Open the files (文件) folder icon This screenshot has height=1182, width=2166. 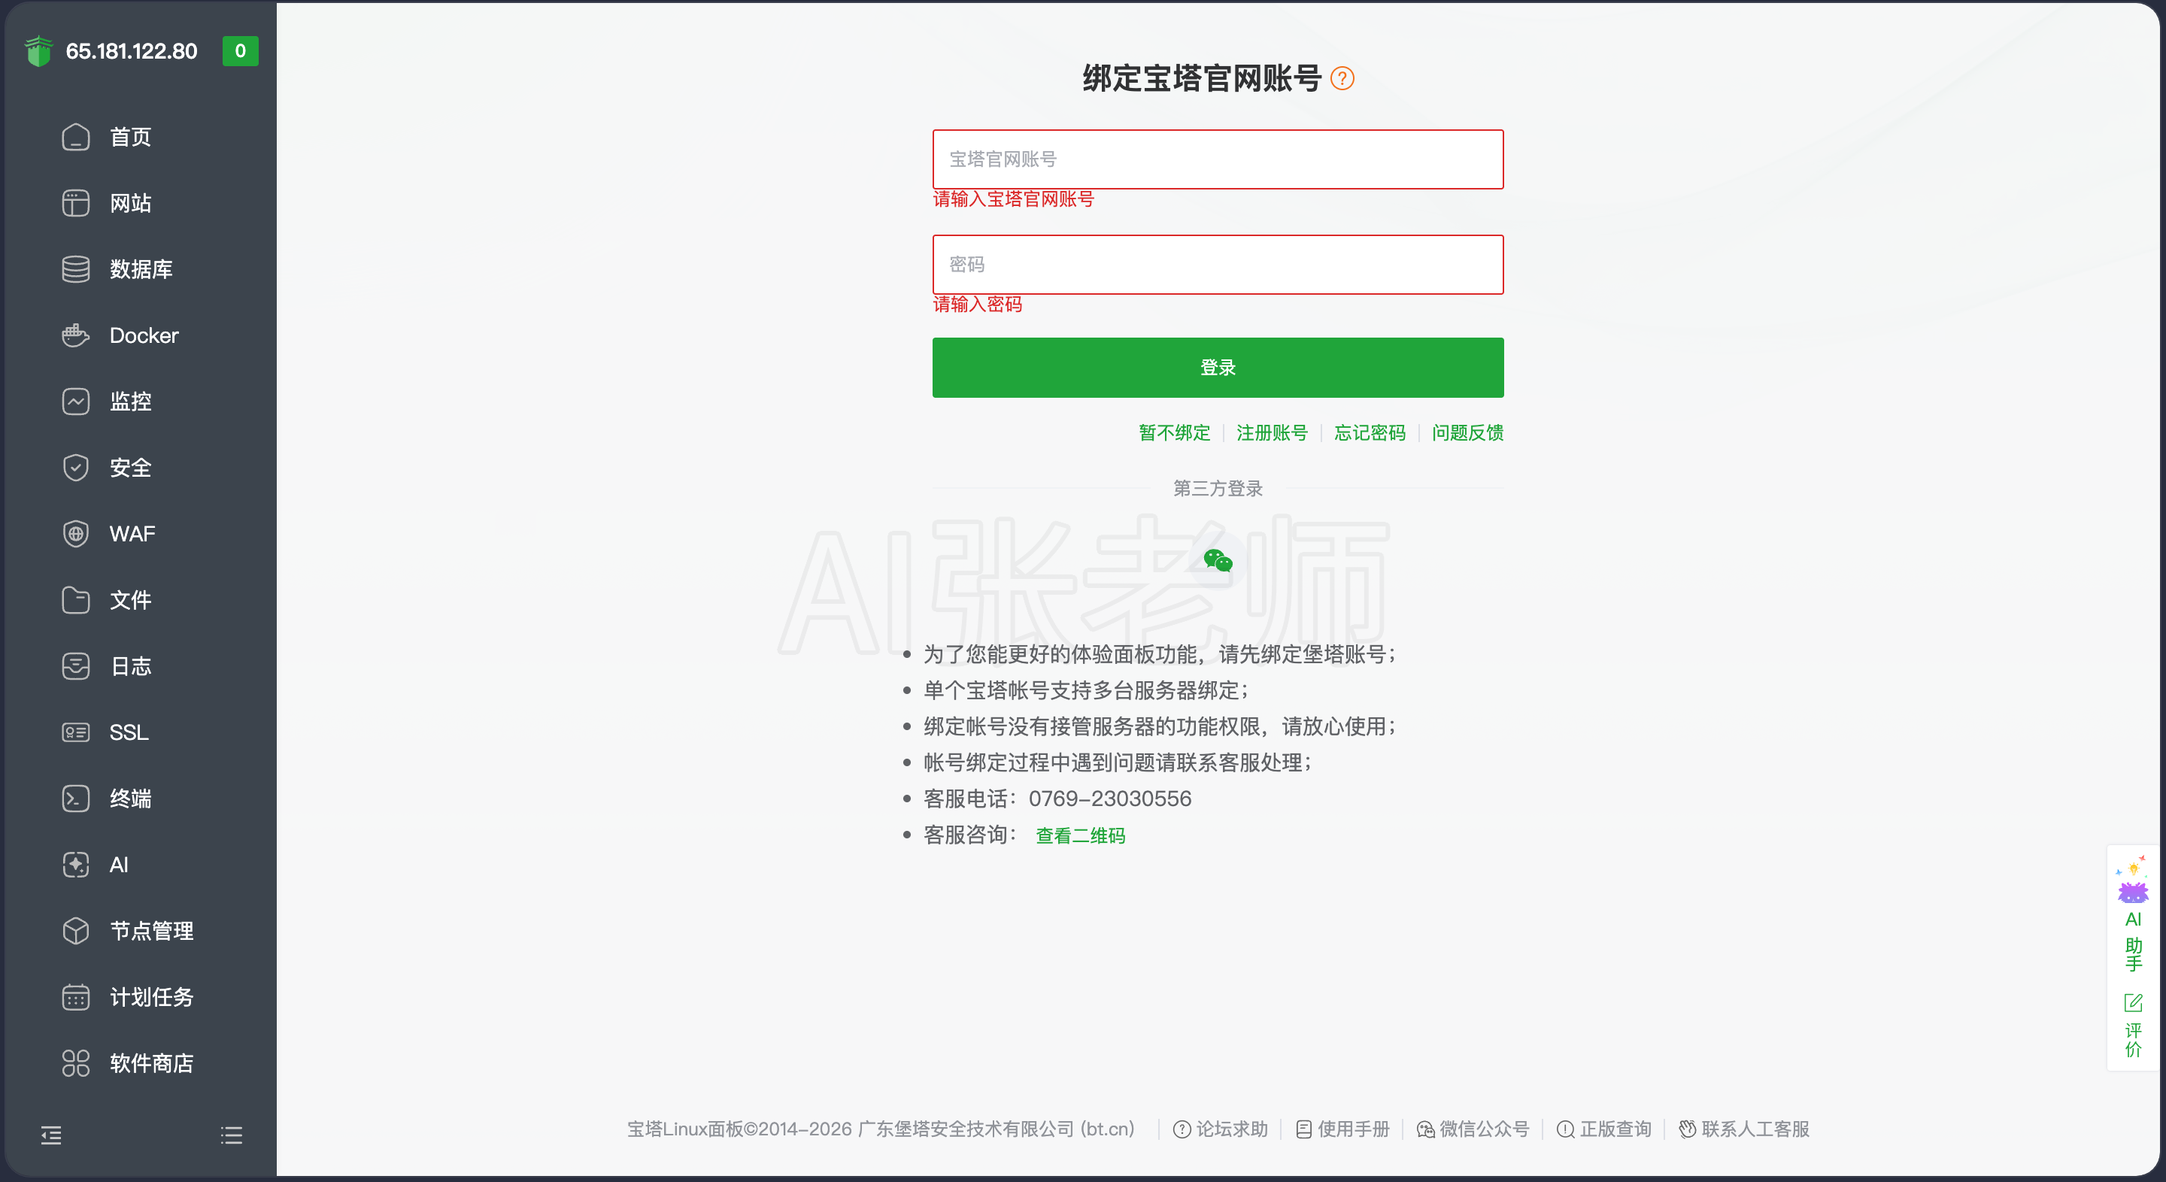pos(76,600)
